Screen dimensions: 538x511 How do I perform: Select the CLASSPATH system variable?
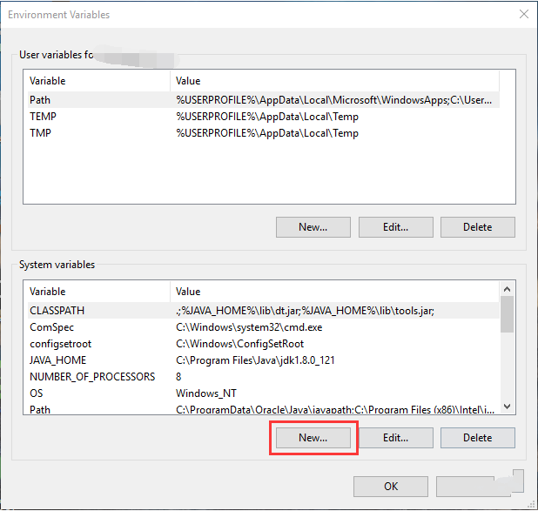tap(57, 311)
